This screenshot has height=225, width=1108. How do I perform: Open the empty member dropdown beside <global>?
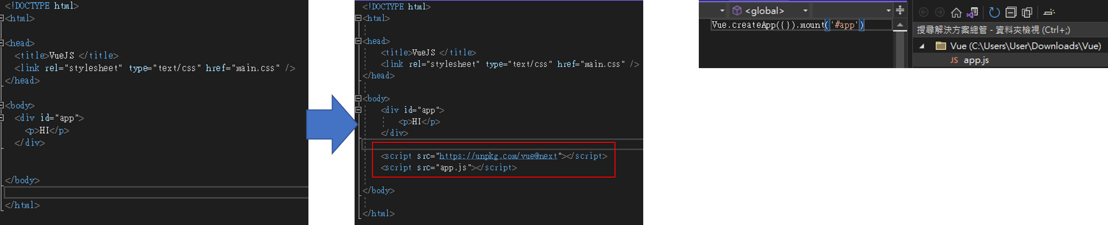(x=852, y=10)
